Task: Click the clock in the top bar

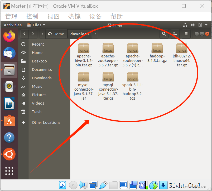Action: click(x=115, y=25)
